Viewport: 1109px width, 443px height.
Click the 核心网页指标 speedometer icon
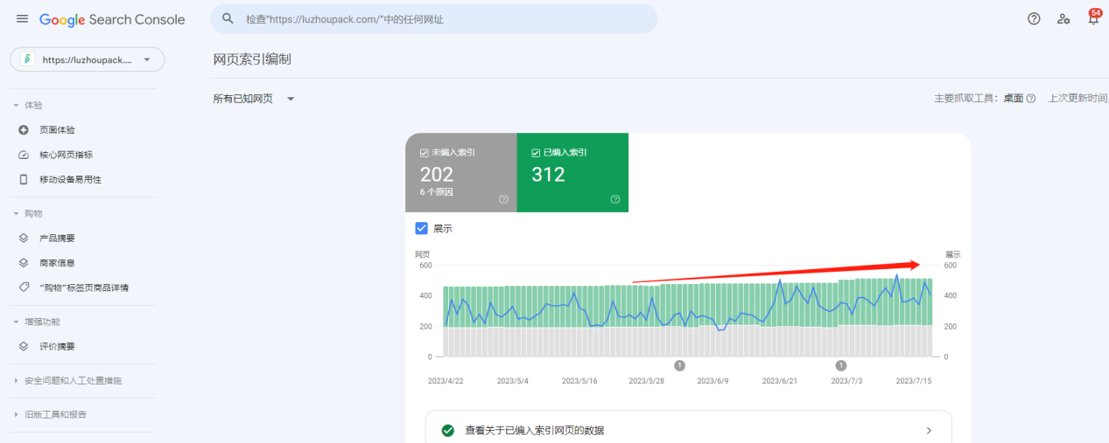24,155
